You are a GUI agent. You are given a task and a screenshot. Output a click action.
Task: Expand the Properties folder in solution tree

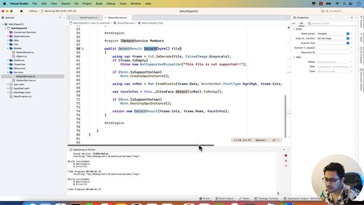tap(8, 64)
